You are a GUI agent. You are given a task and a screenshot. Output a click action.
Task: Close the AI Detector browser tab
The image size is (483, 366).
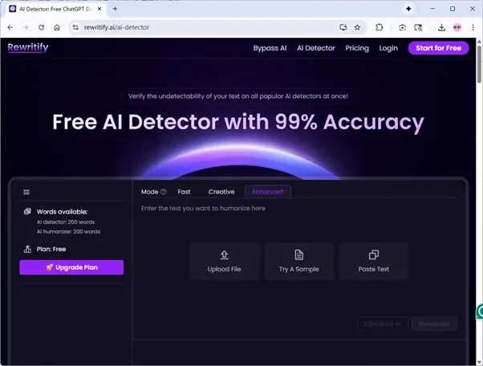pos(99,9)
